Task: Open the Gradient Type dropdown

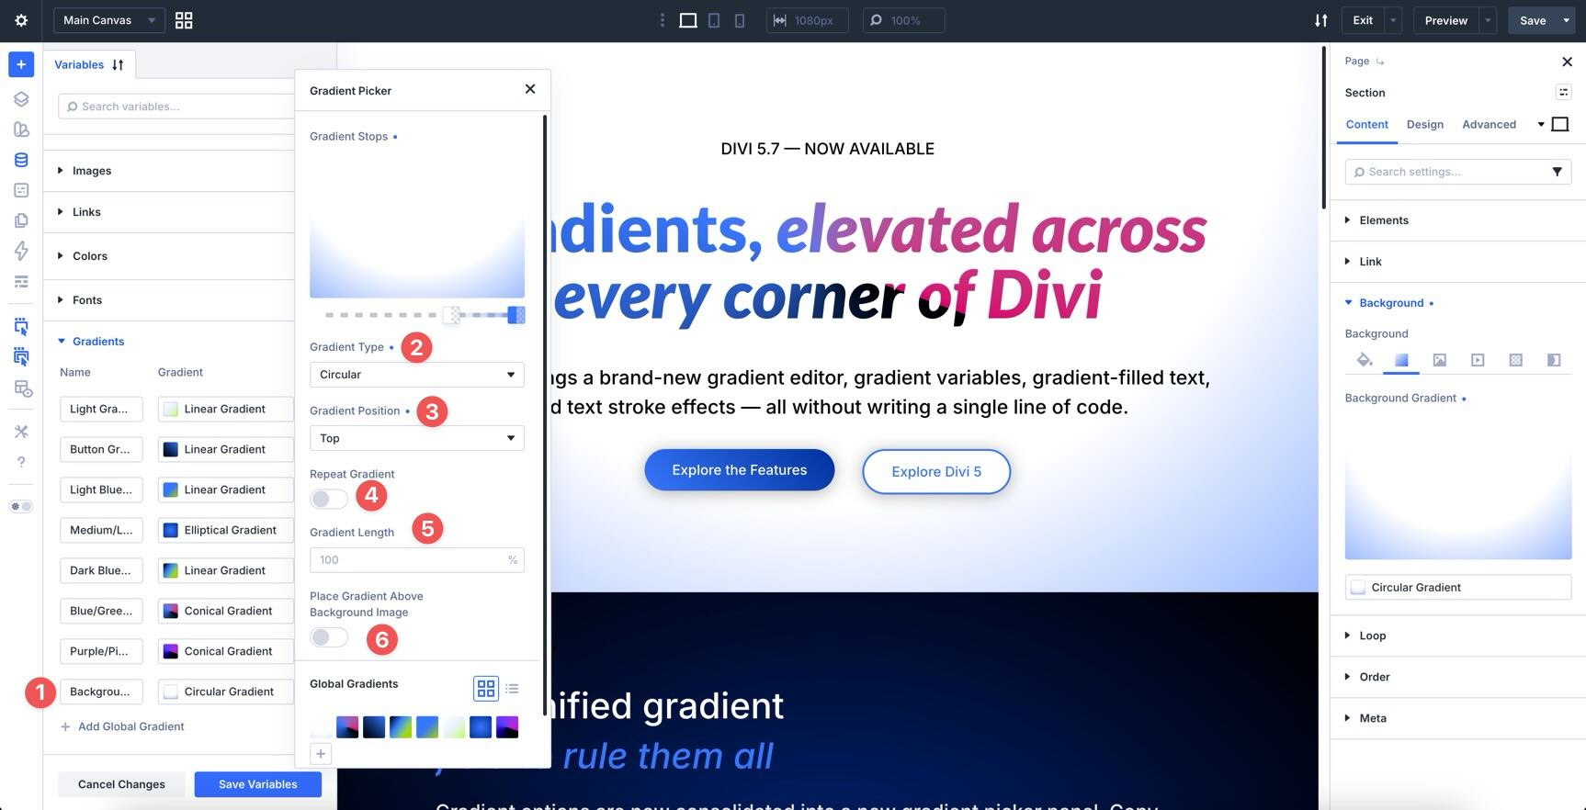Action: (x=417, y=375)
